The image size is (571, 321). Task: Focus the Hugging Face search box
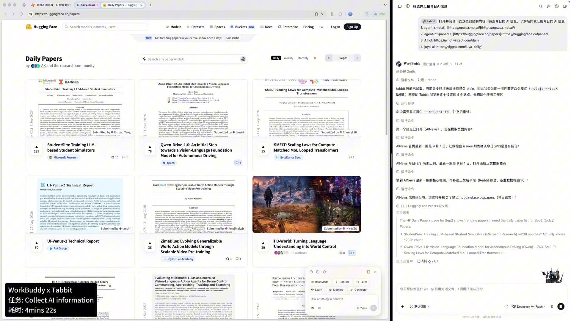pyautogui.click(x=105, y=27)
